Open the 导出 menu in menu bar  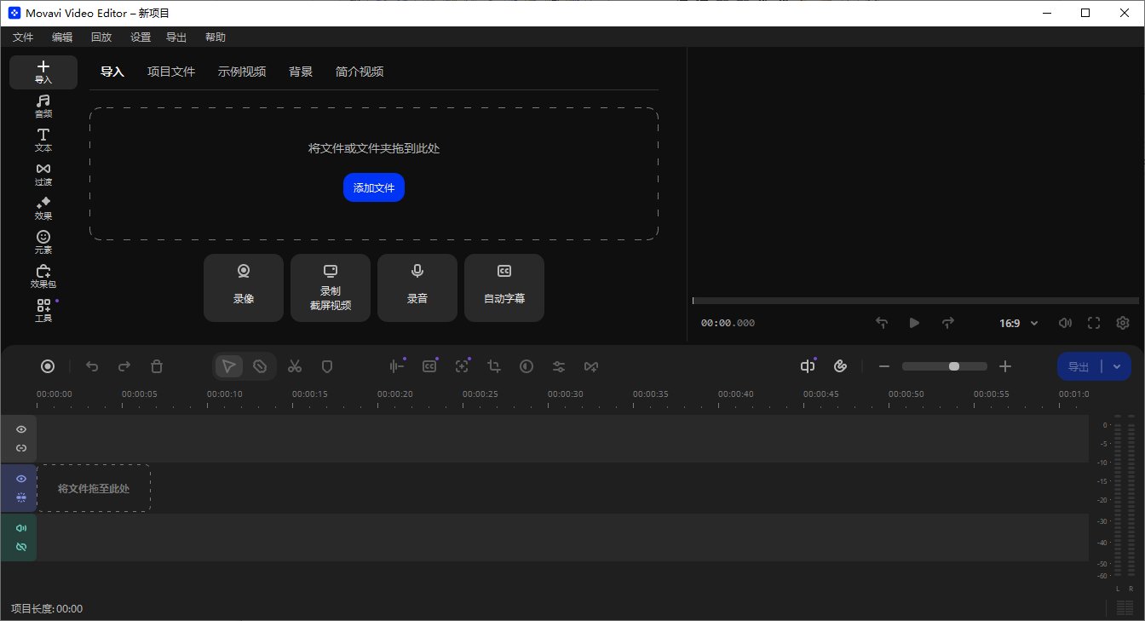176,37
